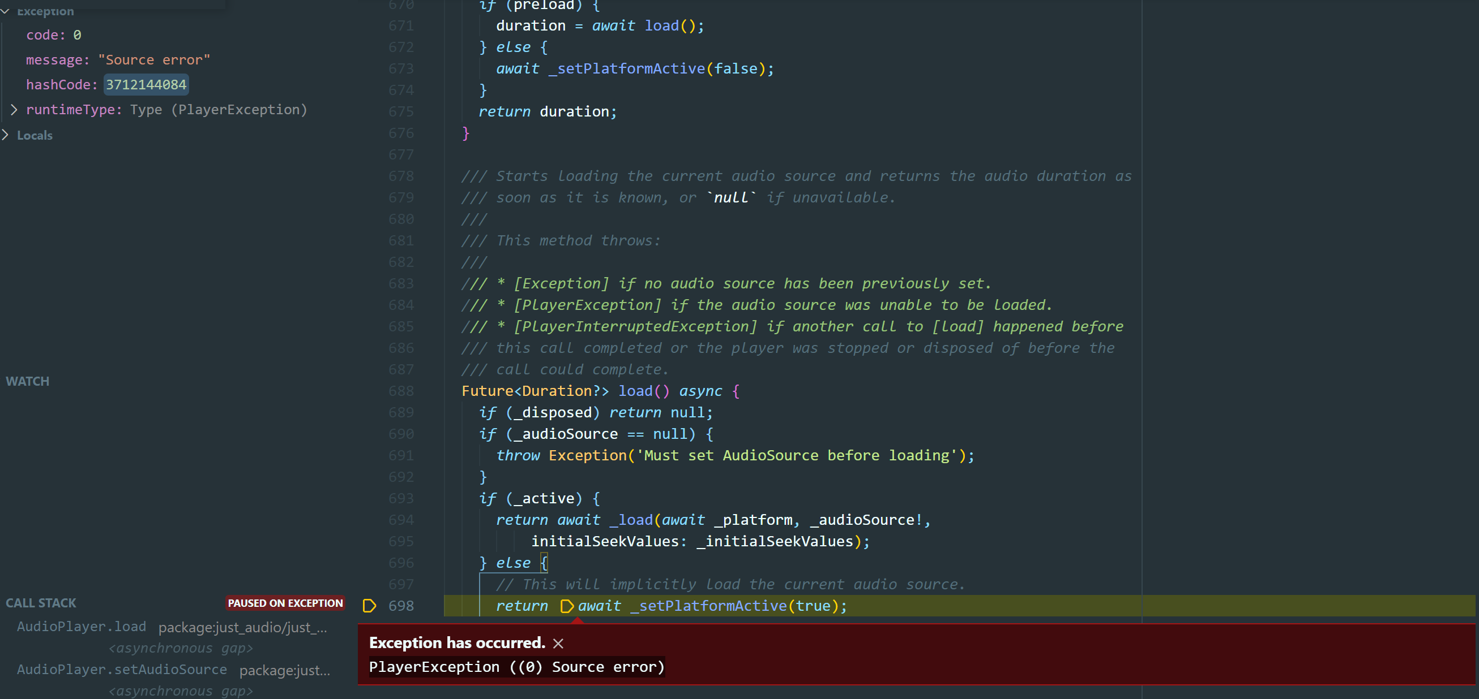The height and width of the screenshot is (699, 1479).
Task: Select the Watch panel header
Action: tap(27, 381)
